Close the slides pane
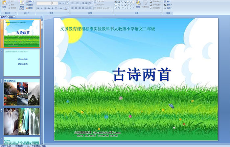Viewport: 230px width, 147px height. tap(41, 17)
